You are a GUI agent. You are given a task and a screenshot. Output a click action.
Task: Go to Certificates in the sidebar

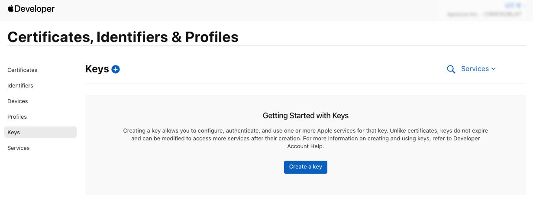tap(23, 70)
